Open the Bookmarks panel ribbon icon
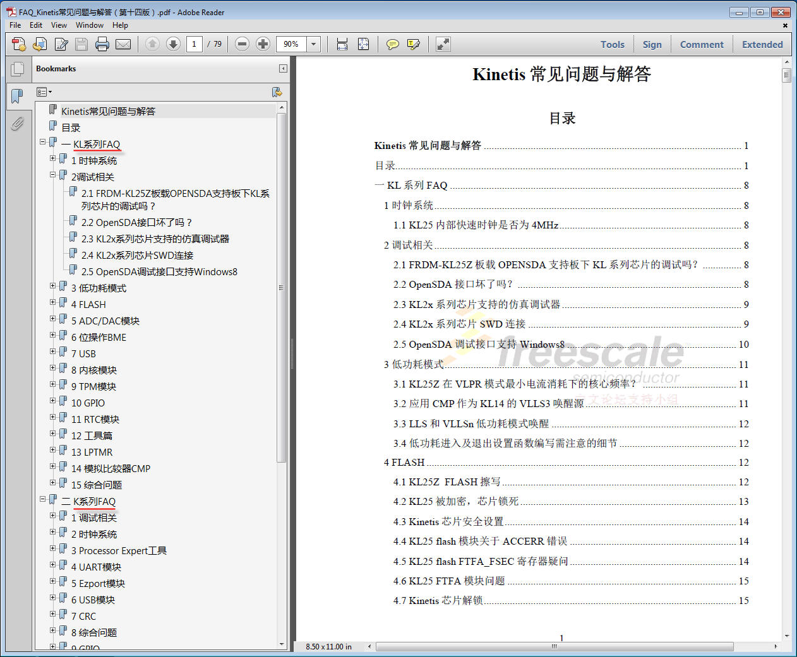Image resolution: width=797 pixels, height=657 pixels. pyautogui.click(x=18, y=96)
